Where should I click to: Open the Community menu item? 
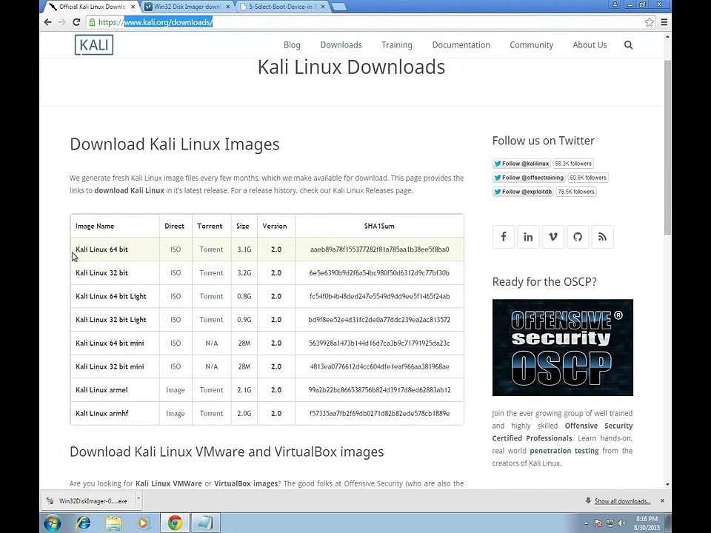point(532,45)
